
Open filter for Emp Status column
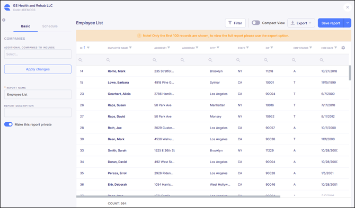310,48
